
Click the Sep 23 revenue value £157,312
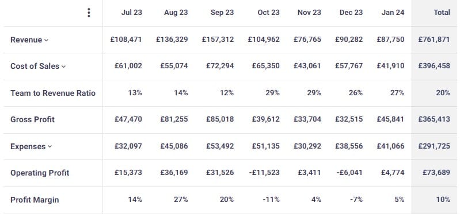click(x=218, y=40)
